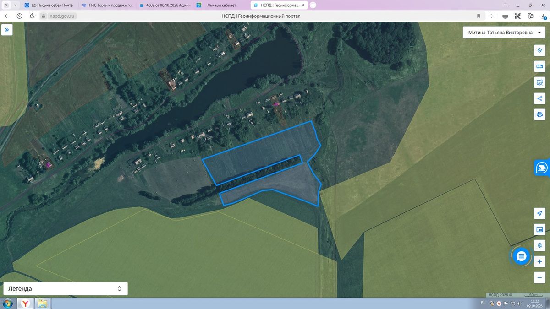
Task: Reload the current page
Action: point(32,16)
